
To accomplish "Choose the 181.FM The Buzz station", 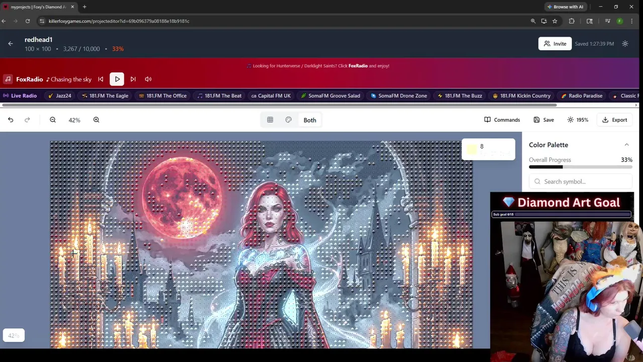I will point(460,96).
